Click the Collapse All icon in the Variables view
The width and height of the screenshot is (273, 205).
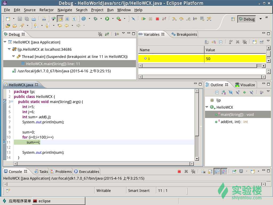tap(221, 42)
